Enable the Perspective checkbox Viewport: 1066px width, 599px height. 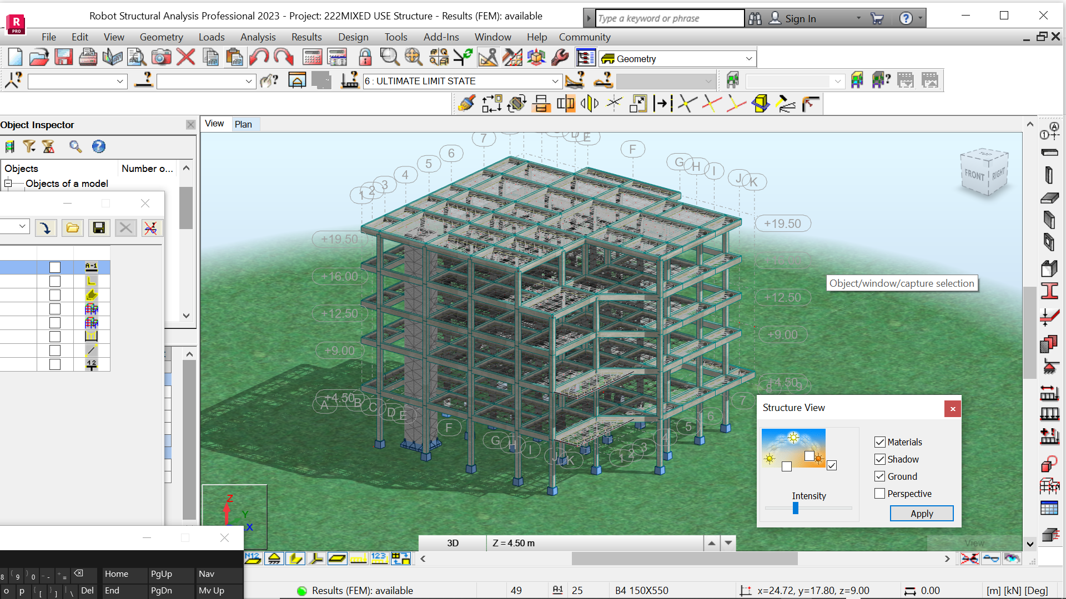880,494
